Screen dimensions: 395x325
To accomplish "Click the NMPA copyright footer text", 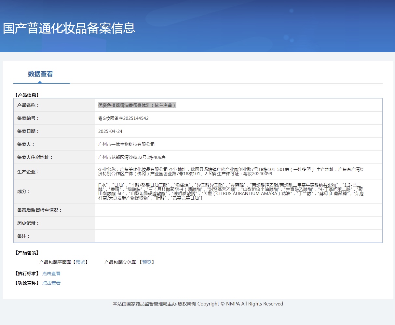I will [198, 304].
